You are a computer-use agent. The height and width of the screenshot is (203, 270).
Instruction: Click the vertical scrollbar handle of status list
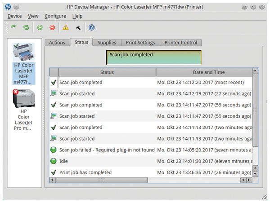click(255, 110)
